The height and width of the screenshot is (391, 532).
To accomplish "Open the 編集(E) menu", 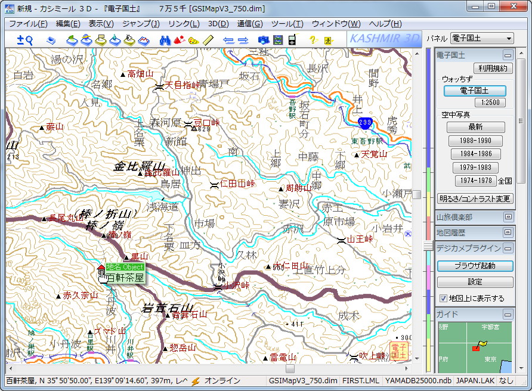I will coord(68,24).
